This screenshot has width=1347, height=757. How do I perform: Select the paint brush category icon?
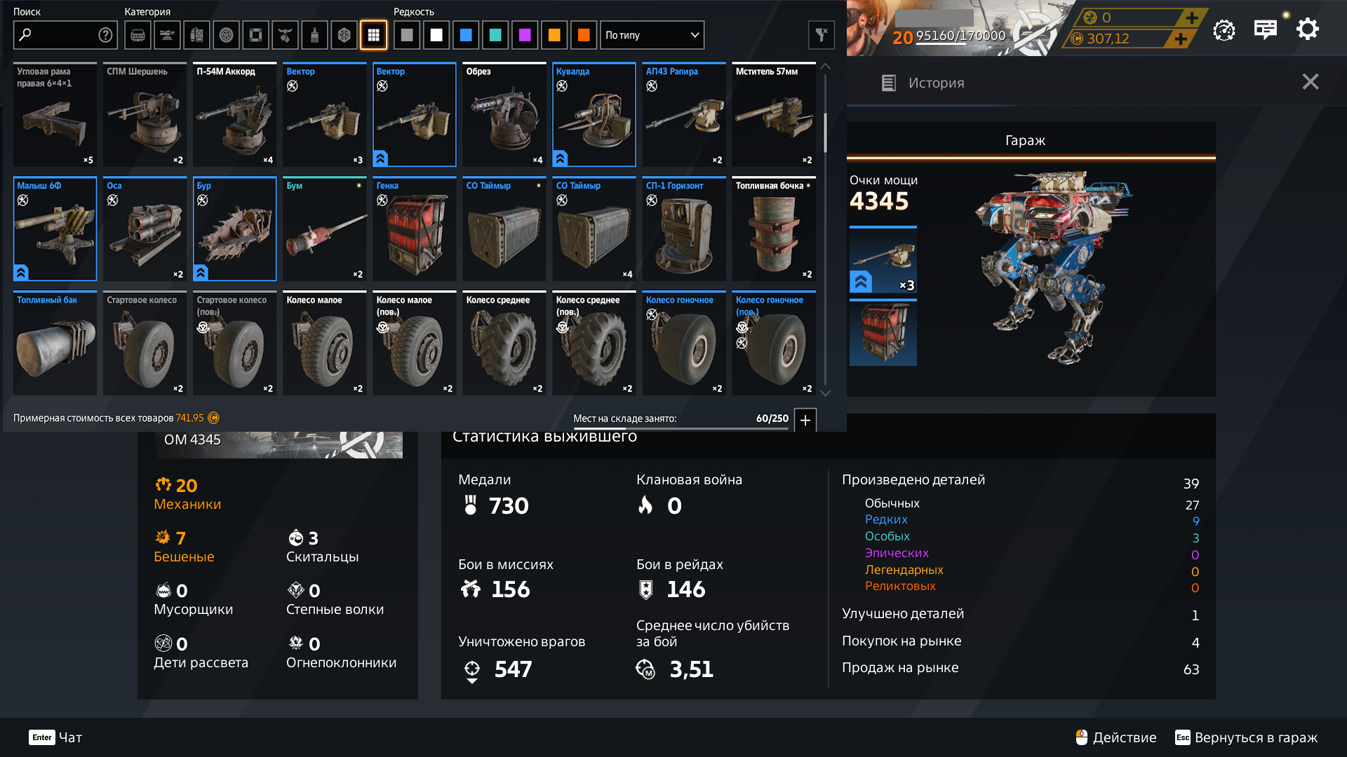coord(314,35)
